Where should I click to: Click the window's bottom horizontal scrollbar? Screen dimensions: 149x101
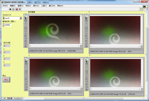84,98
